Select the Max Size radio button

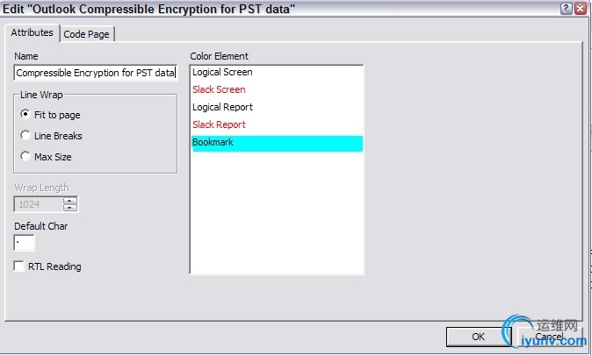click(25, 157)
